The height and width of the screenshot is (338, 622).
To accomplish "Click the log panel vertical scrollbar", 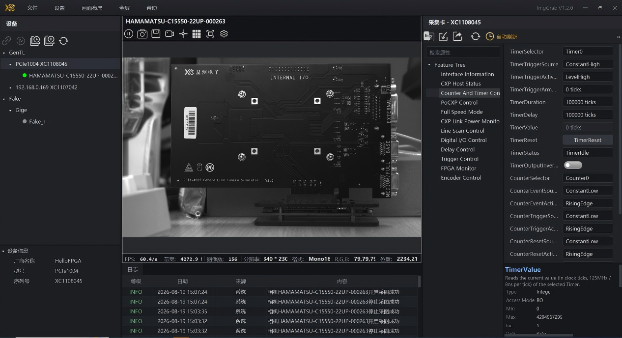I will coord(419,282).
